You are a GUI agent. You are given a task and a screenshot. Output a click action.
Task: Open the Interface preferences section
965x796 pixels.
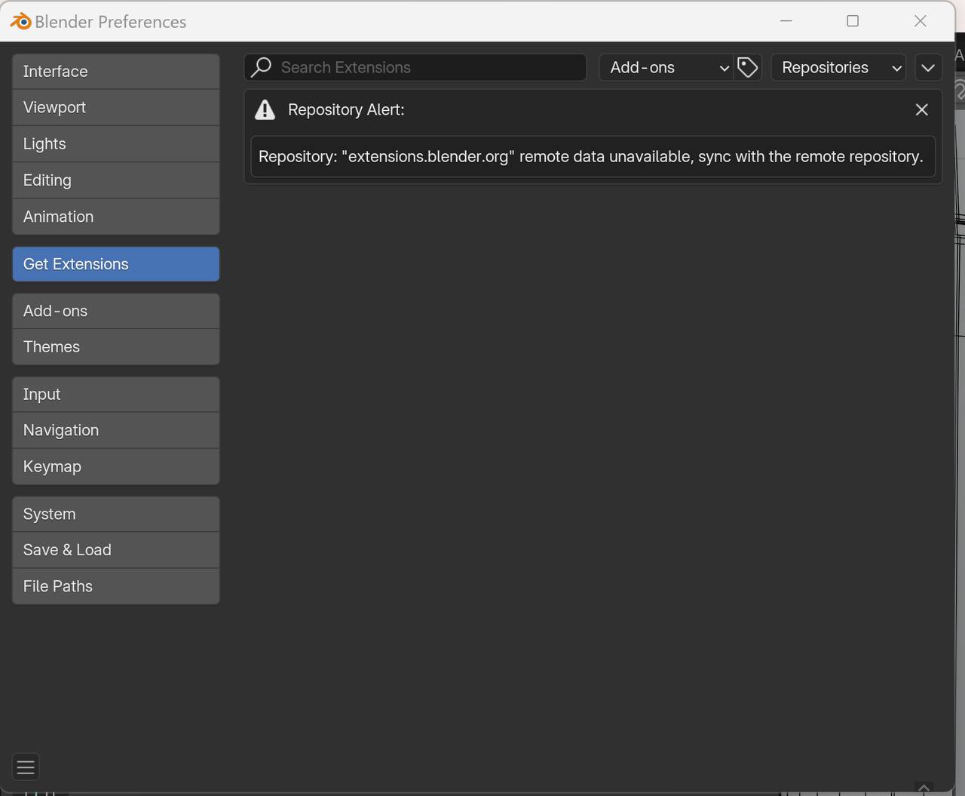(115, 71)
